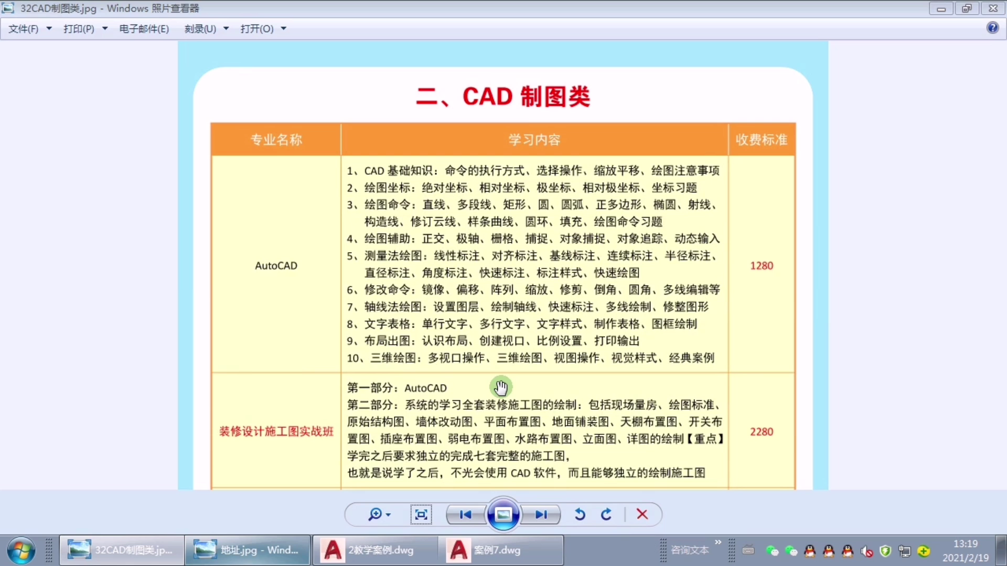Viewport: 1007px width, 566px height.
Task: Click the line starting 9、布局出图
Action: tap(493, 341)
